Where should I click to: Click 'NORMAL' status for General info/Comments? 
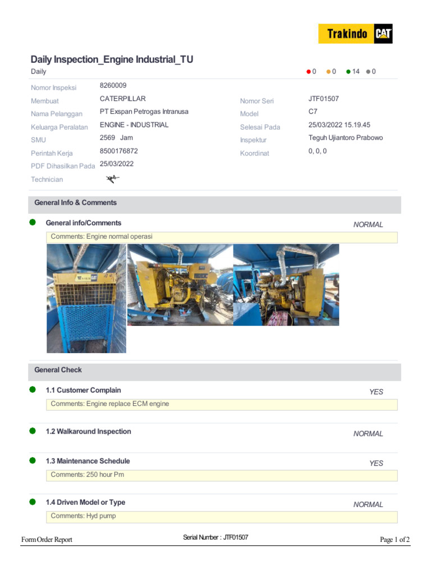368,225
